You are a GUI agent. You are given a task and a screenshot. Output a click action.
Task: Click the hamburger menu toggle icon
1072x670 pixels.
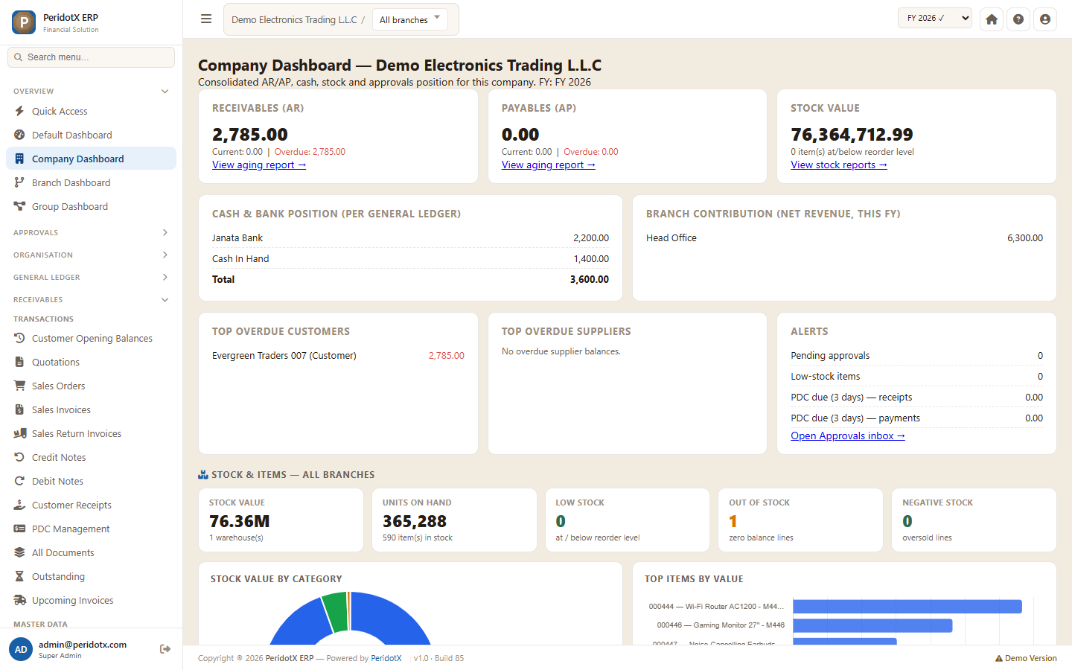[206, 19]
